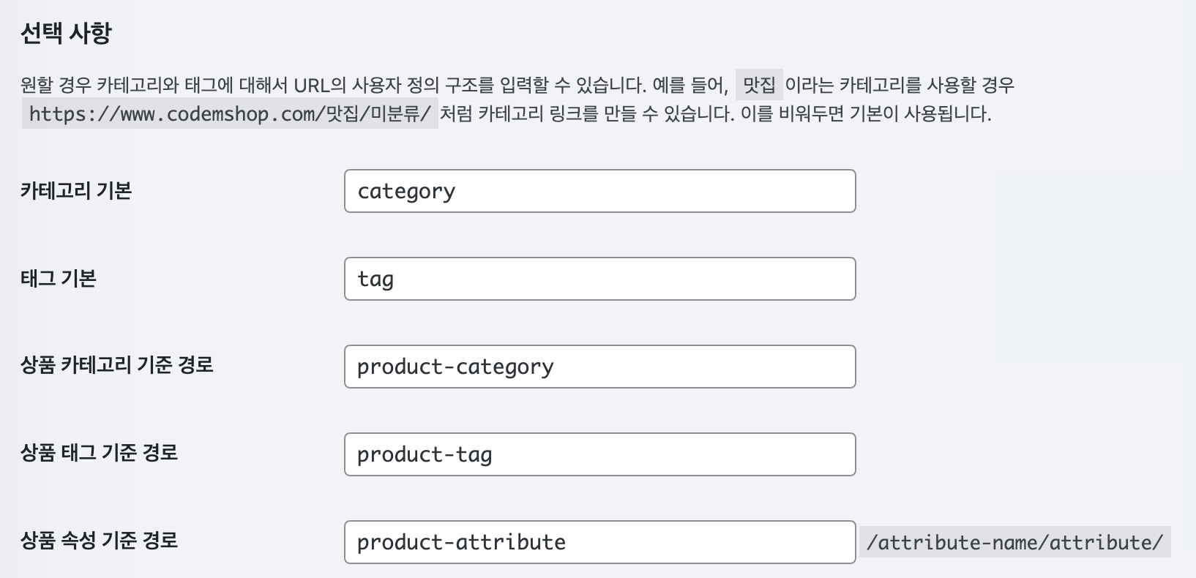Click the word URL의 in the description
The width and height of the screenshot is (1196, 578).
pos(320,85)
